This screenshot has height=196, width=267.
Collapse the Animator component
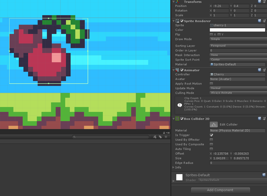pos(173,70)
